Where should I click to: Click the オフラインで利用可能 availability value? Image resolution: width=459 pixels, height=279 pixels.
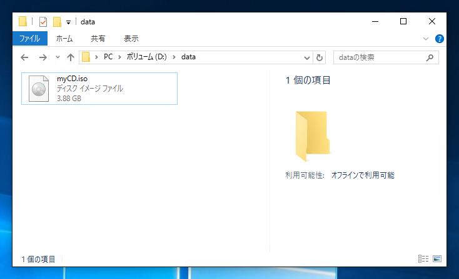(x=363, y=175)
